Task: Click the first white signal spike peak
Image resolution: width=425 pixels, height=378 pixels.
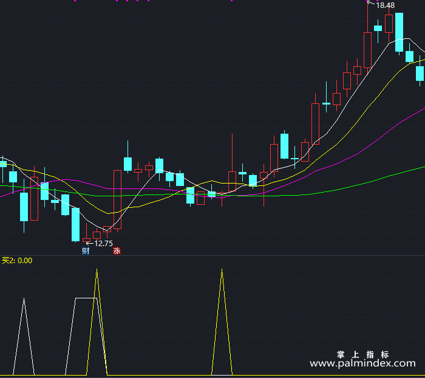Action: click(x=24, y=298)
